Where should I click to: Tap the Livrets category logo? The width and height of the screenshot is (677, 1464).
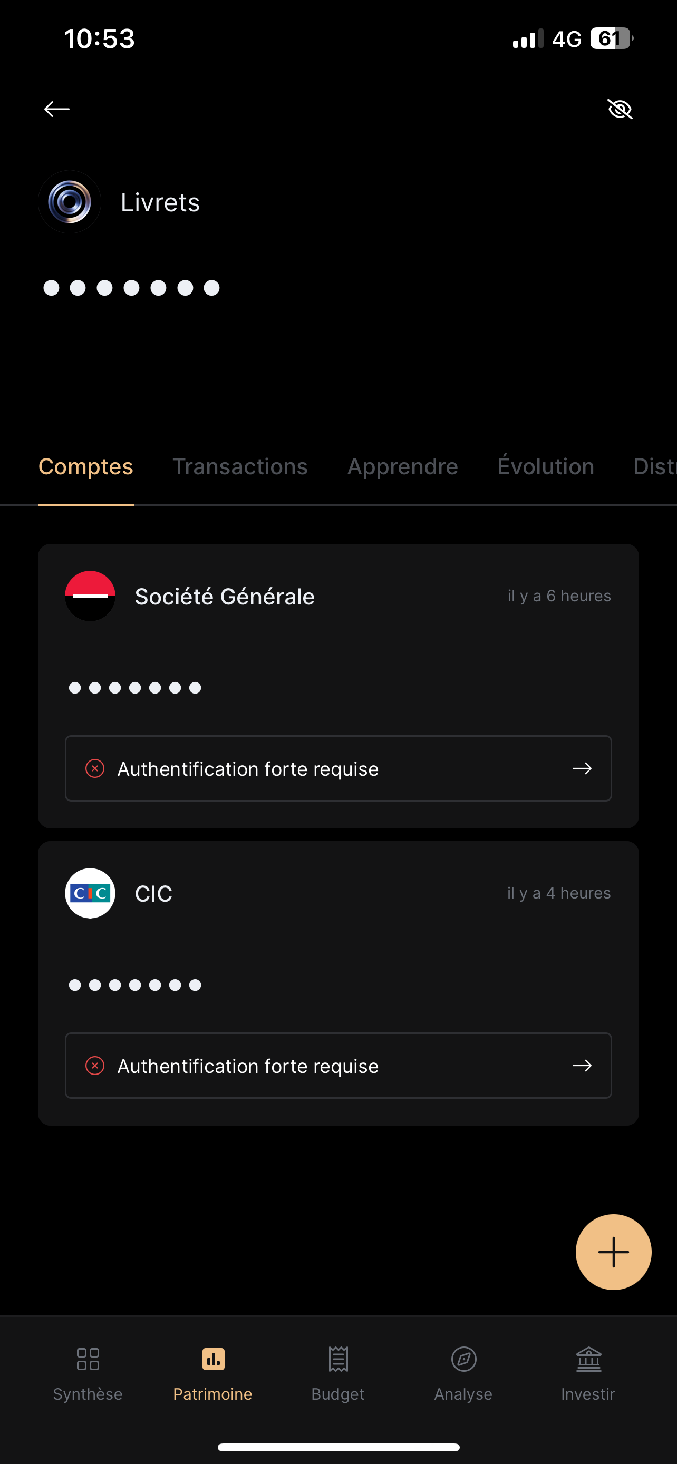(x=70, y=202)
